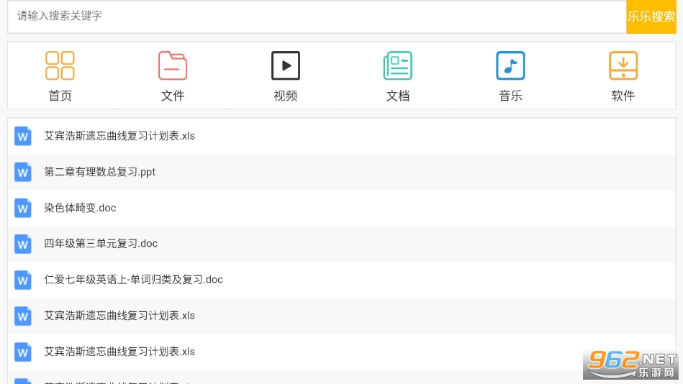The width and height of the screenshot is (683, 384).
Task: Open the document 染色体畸变.doc
Action: coord(80,208)
